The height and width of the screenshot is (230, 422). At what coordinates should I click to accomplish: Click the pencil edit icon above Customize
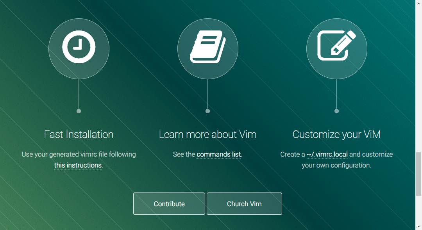point(336,49)
